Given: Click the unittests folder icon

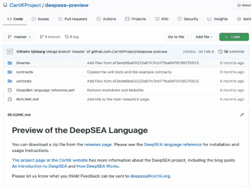Looking at the screenshot, I should 10,81.
